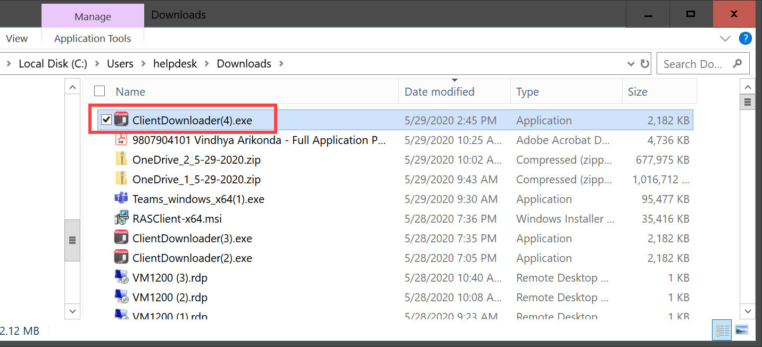Uncheck the ClientDownloader(4).exe checkbox
Screen dimensions: 762x347
(106, 121)
